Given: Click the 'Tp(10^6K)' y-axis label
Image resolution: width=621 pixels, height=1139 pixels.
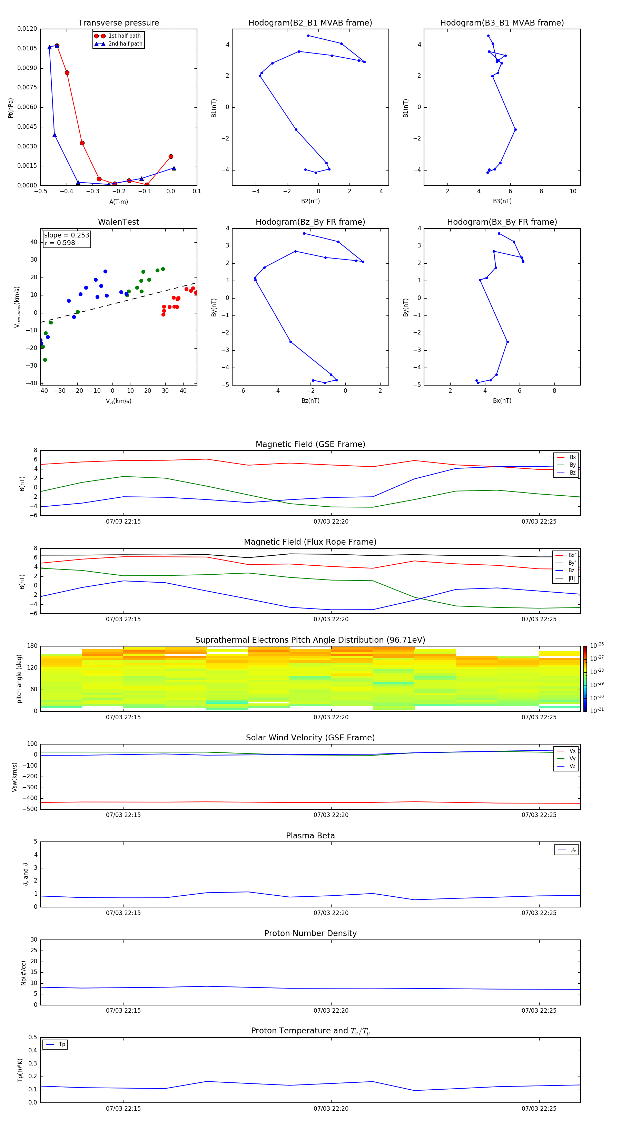Looking at the screenshot, I should coord(20,1070).
